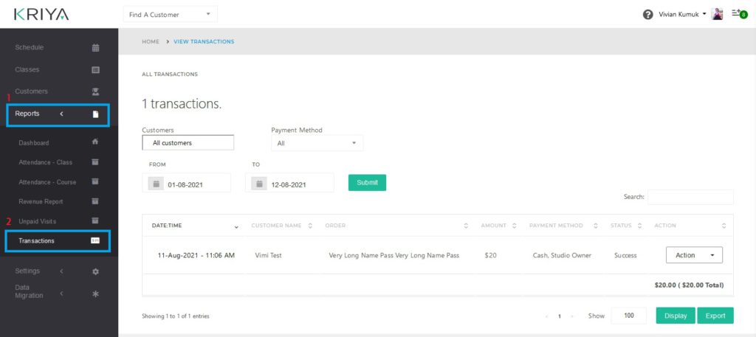Click the help question mark icon
This screenshot has height=337, width=756.
647,14
